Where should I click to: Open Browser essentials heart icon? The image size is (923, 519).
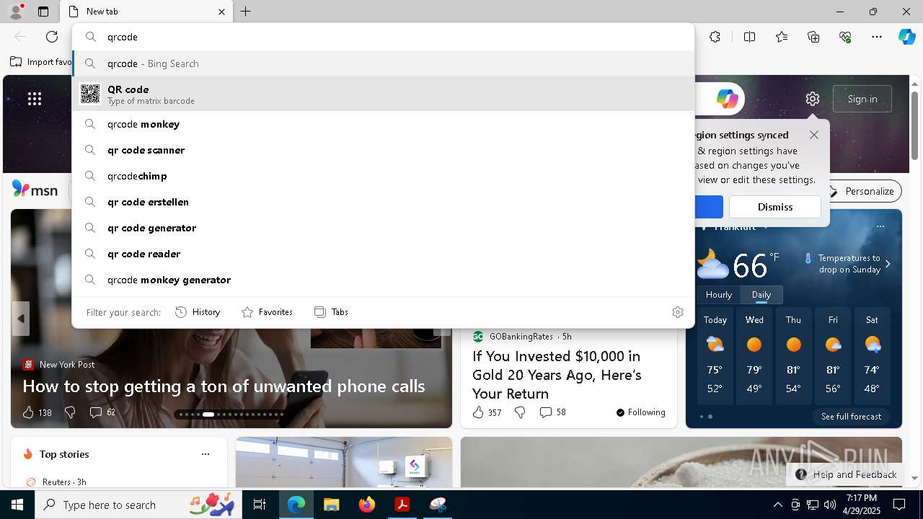(845, 37)
